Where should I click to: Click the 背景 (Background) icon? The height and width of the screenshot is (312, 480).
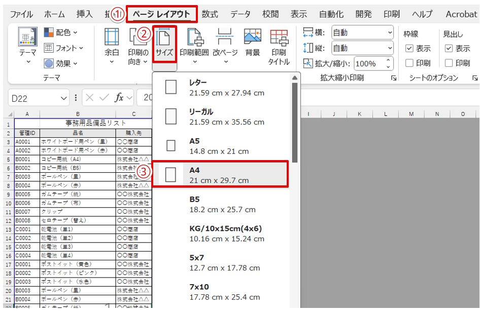pos(252,43)
